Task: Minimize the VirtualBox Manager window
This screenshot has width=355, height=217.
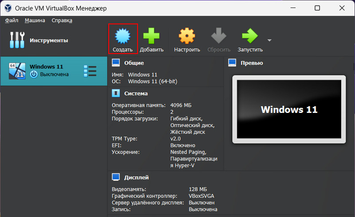Action: tap(293, 8)
